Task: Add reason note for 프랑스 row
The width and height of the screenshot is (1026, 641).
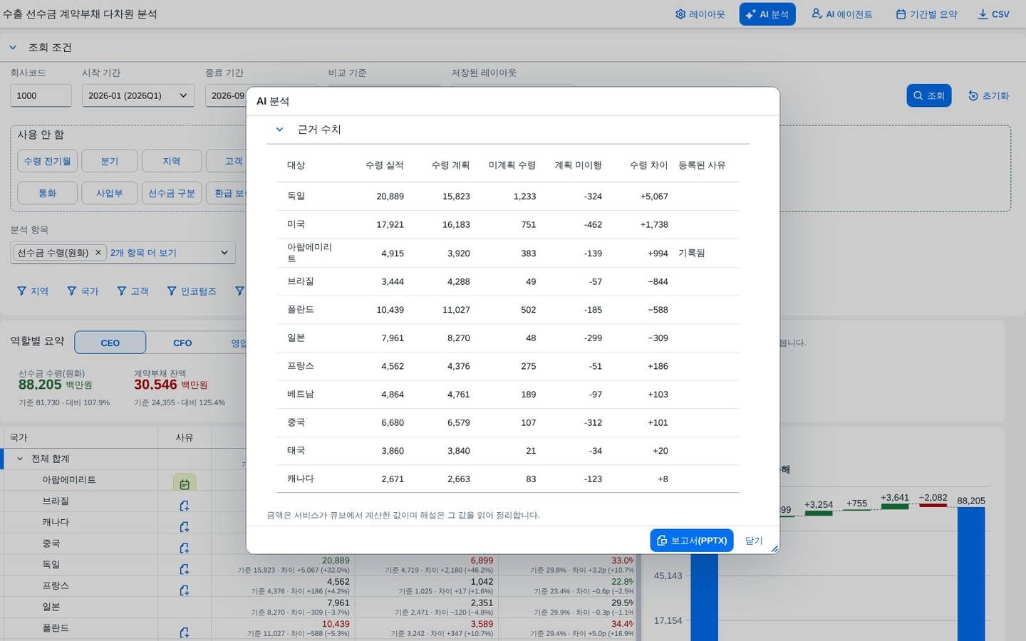Action: coord(185,590)
